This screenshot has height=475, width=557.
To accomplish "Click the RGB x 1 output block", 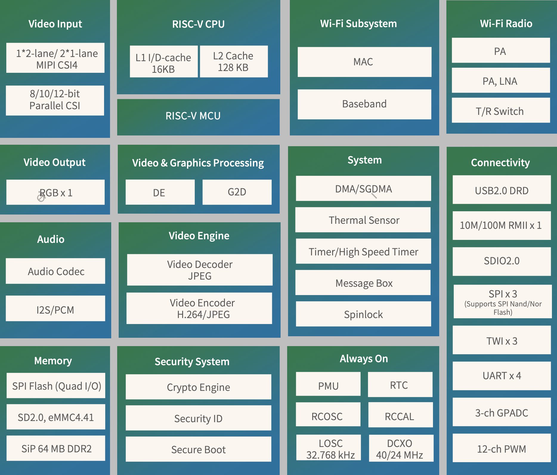I will 55,192.
